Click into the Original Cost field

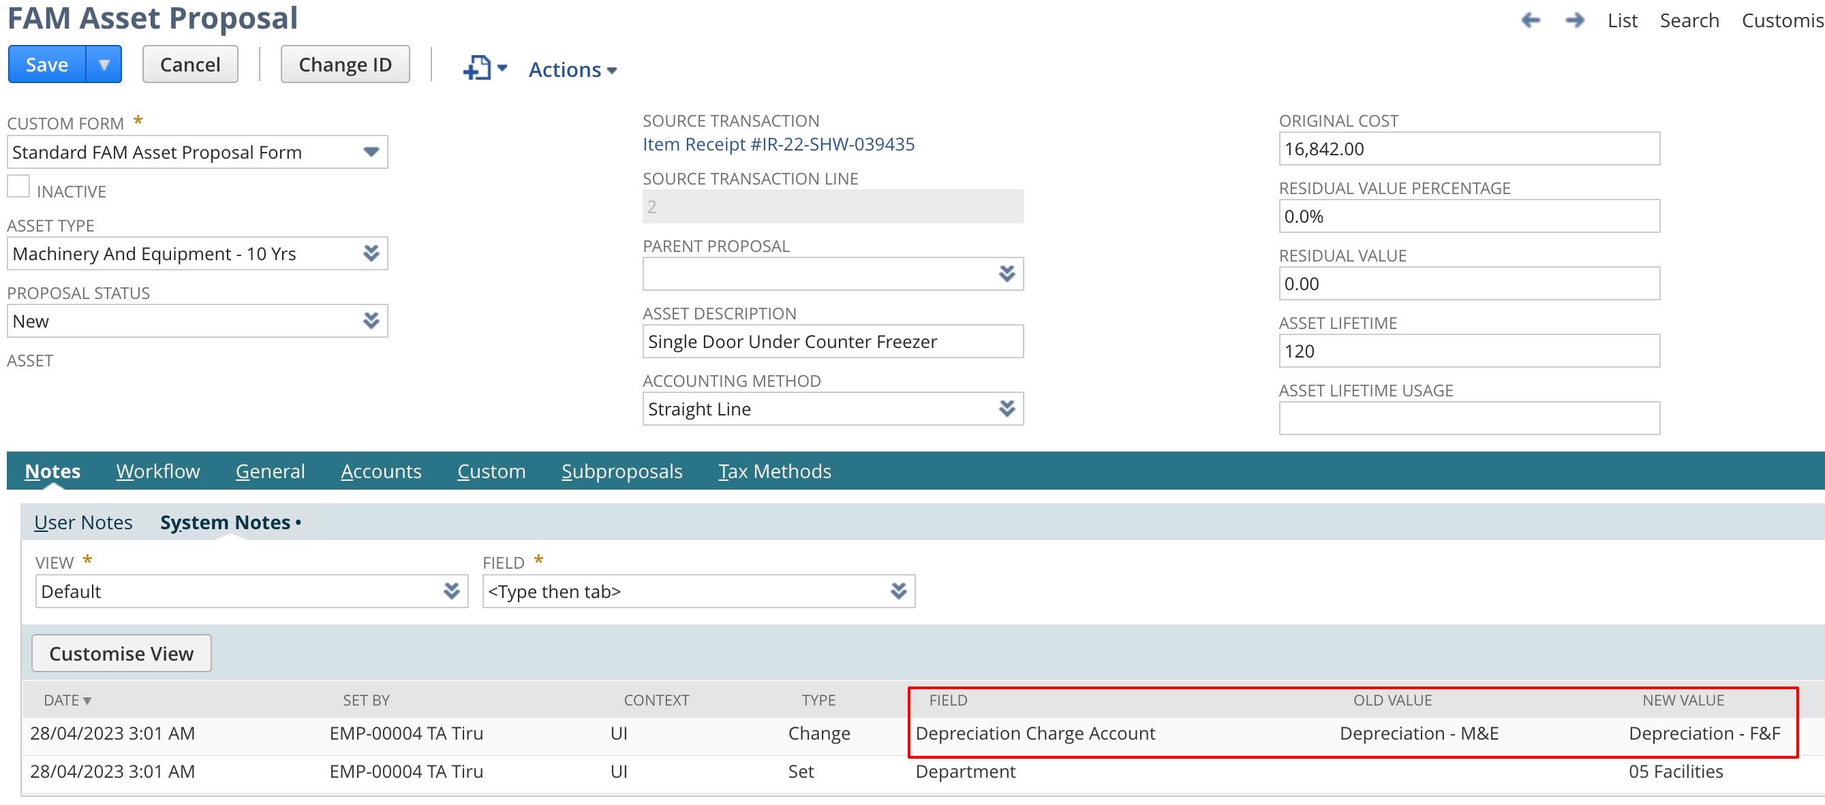pos(1468,149)
